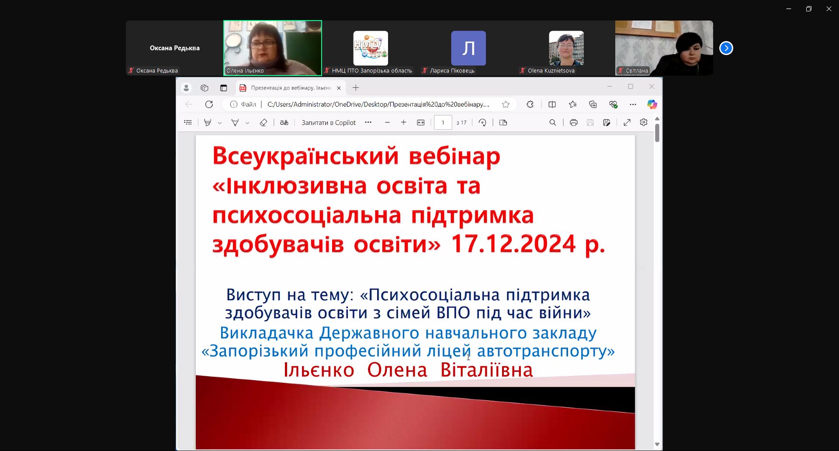The width and height of the screenshot is (839, 451).
Task: Select the Презентація до вебінару browser tab
Action: 291,88
